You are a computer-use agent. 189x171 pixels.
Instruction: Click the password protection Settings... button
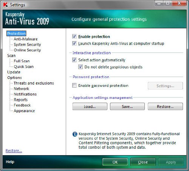coord(165,86)
